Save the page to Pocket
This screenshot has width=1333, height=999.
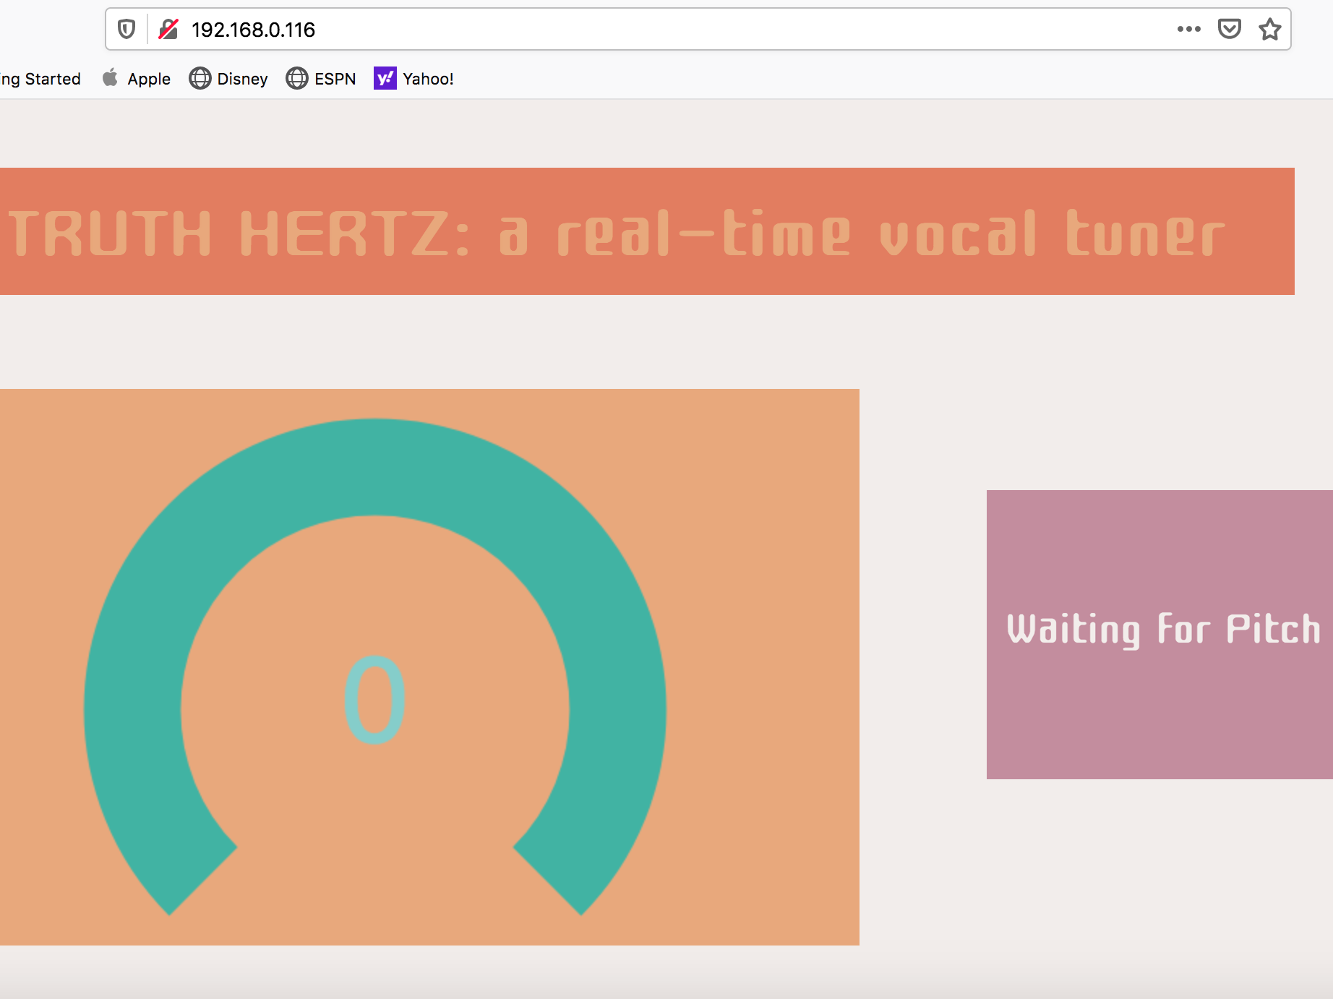click(x=1229, y=30)
